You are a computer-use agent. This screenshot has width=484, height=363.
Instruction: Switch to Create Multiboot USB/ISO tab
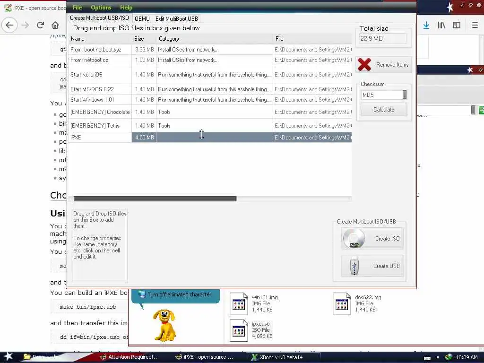(99, 18)
